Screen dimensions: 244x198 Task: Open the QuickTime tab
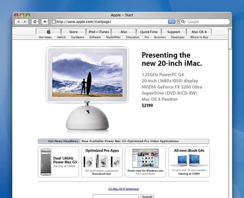click(149, 32)
